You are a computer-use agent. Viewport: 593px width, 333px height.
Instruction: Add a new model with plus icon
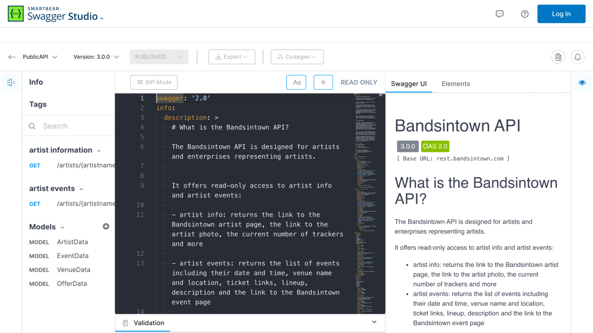point(106,226)
